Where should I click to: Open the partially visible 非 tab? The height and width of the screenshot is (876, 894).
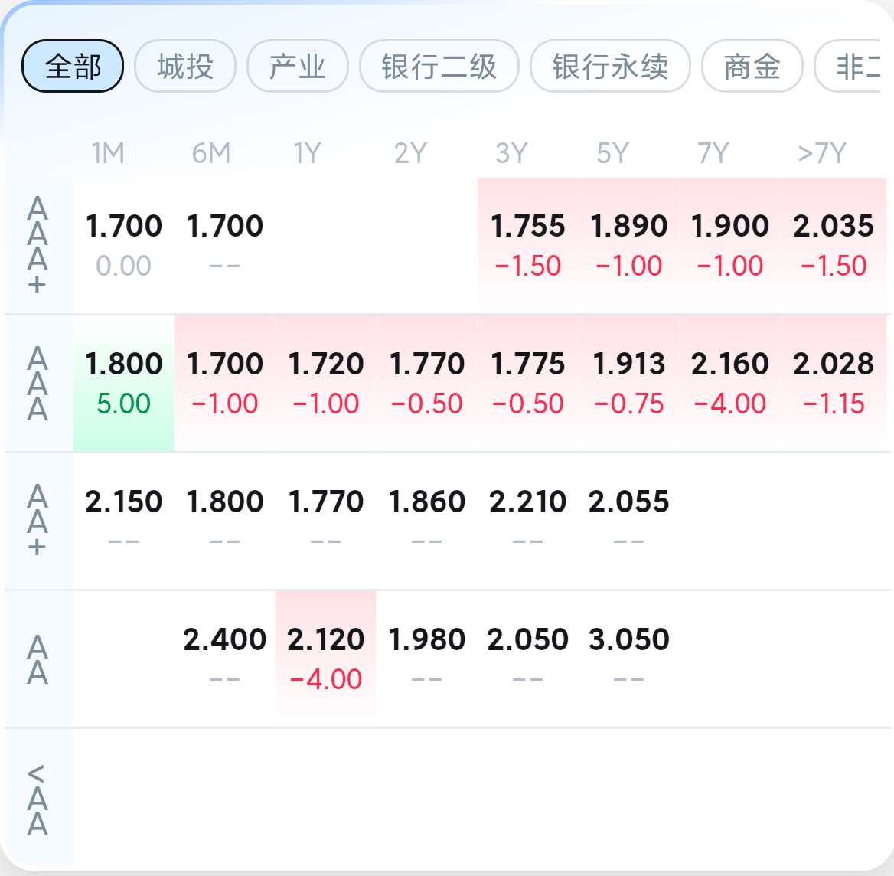[x=850, y=66]
